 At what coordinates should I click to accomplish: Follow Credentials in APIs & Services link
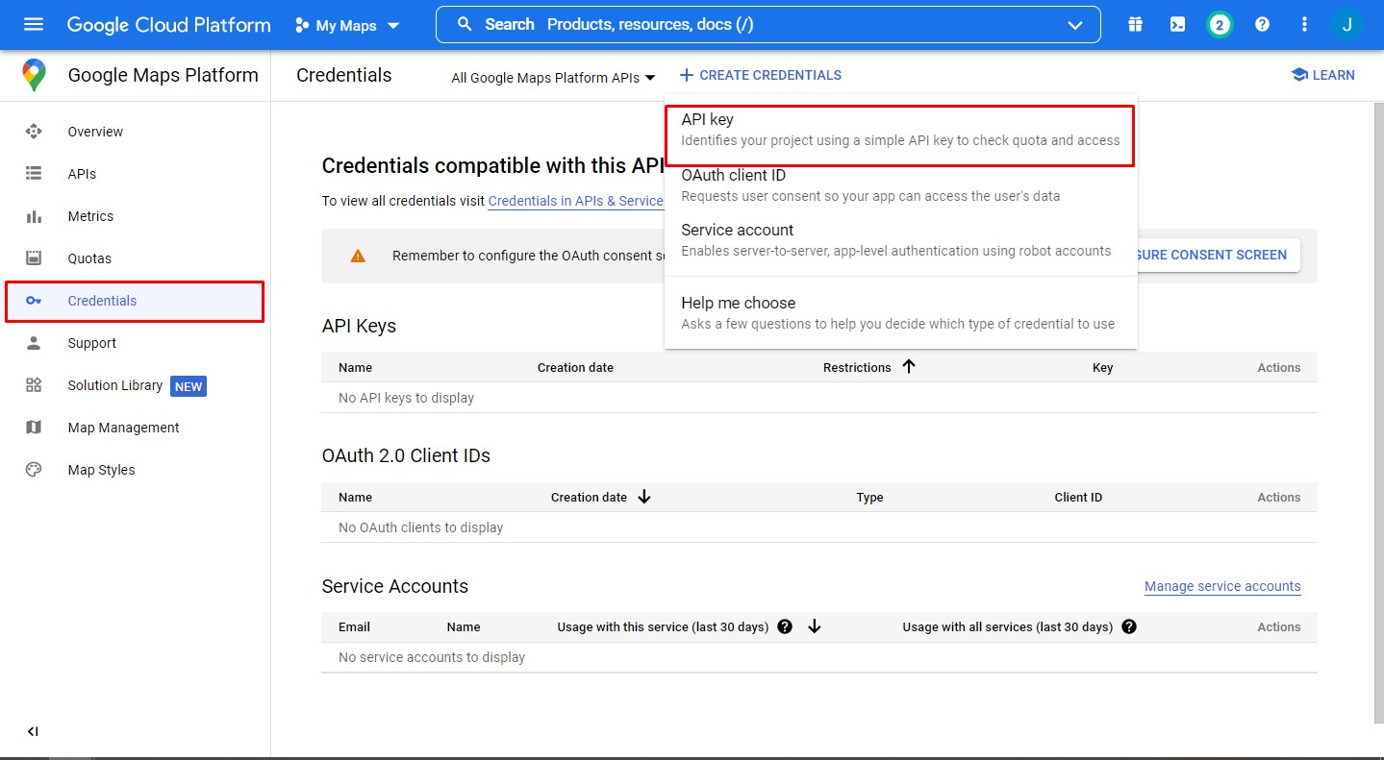pos(575,201)
